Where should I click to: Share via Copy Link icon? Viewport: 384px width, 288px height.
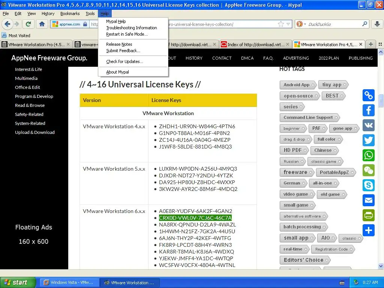(x=369, y=95)
